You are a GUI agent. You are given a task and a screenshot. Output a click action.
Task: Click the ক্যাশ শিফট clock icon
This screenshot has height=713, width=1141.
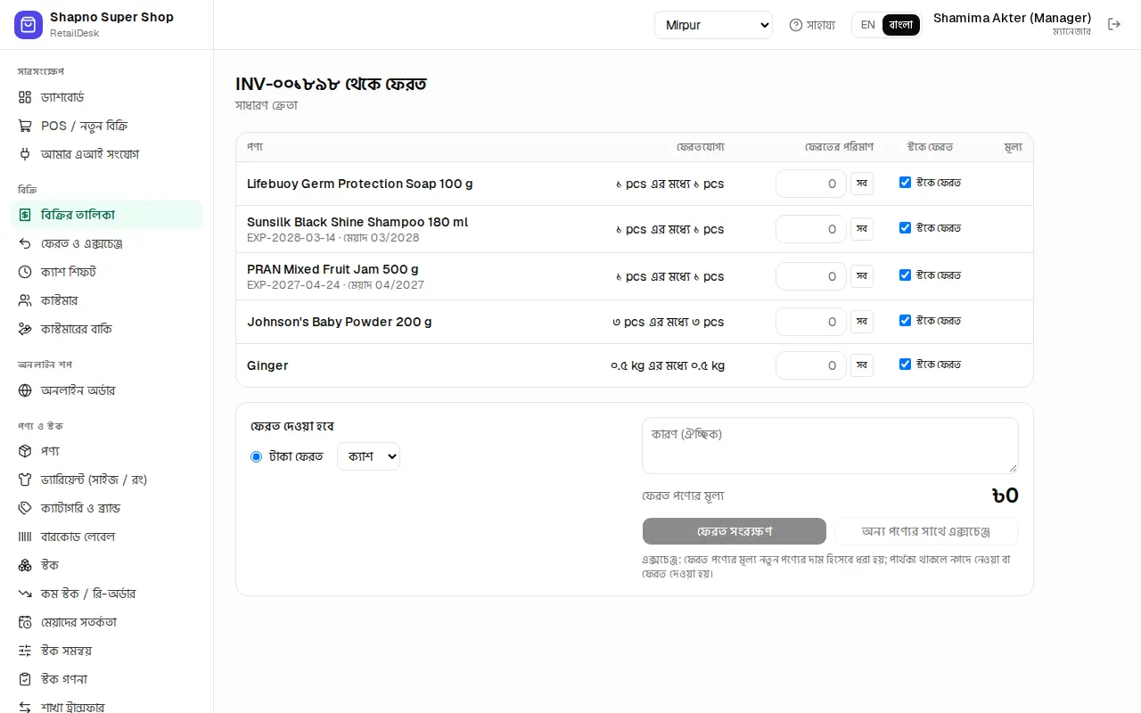[x=25, y=272]
